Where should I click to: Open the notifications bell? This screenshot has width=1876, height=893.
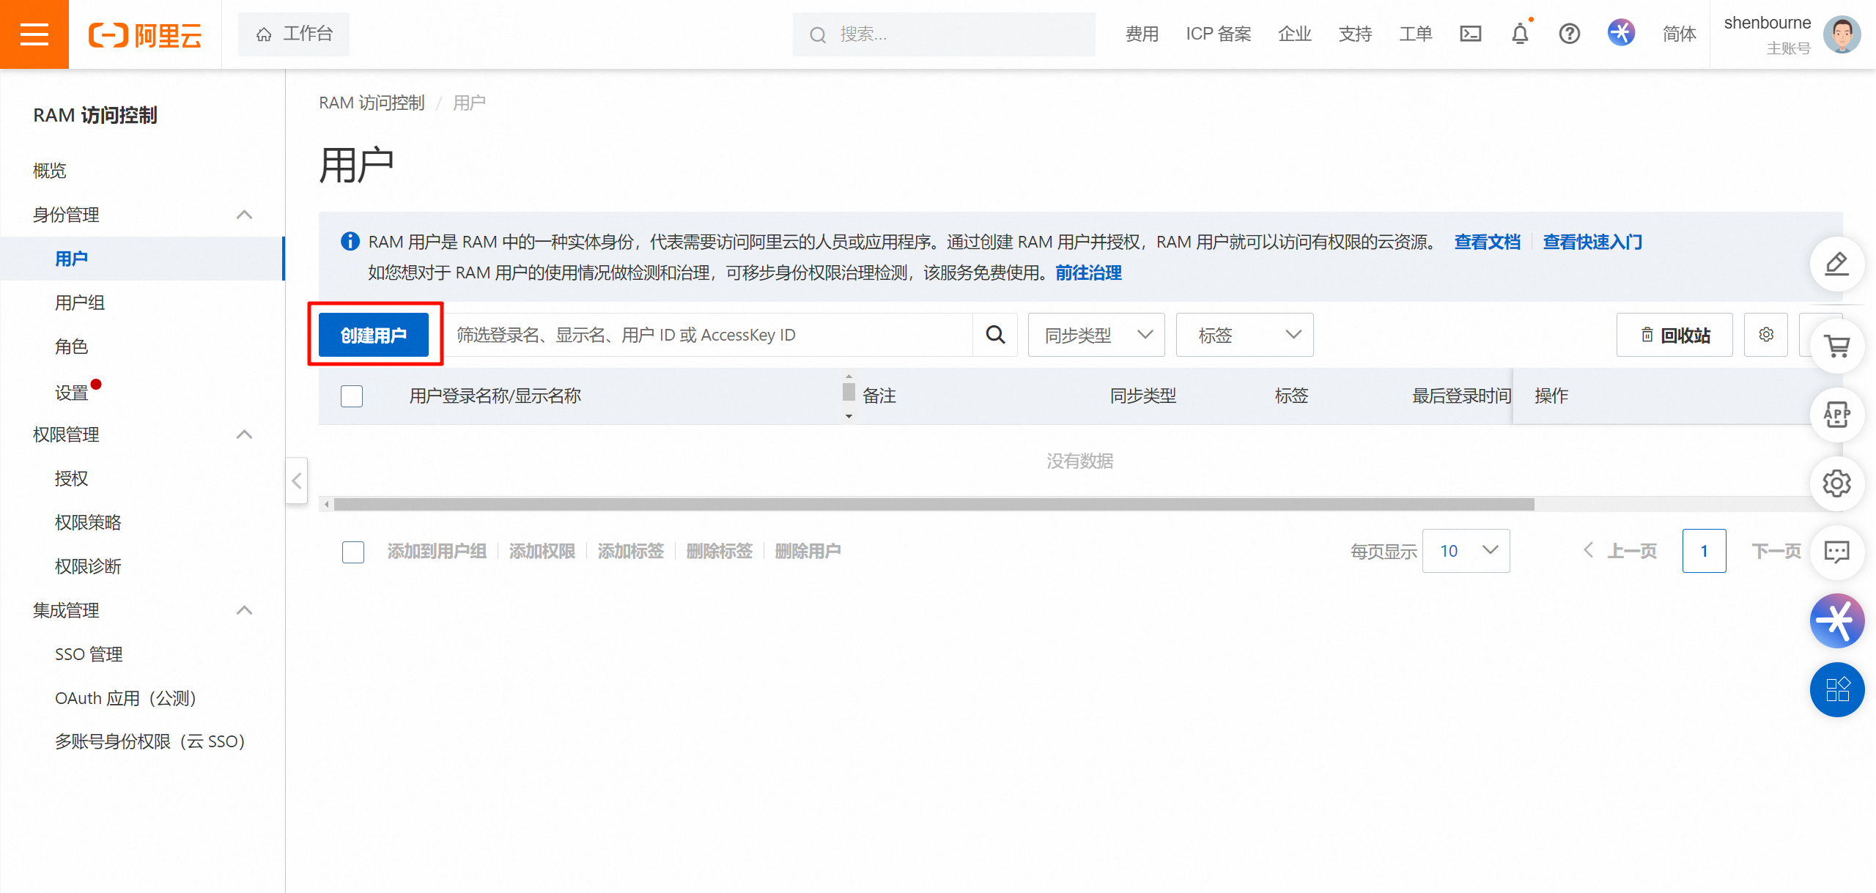pyautogui.click(x=1520, y=34)
